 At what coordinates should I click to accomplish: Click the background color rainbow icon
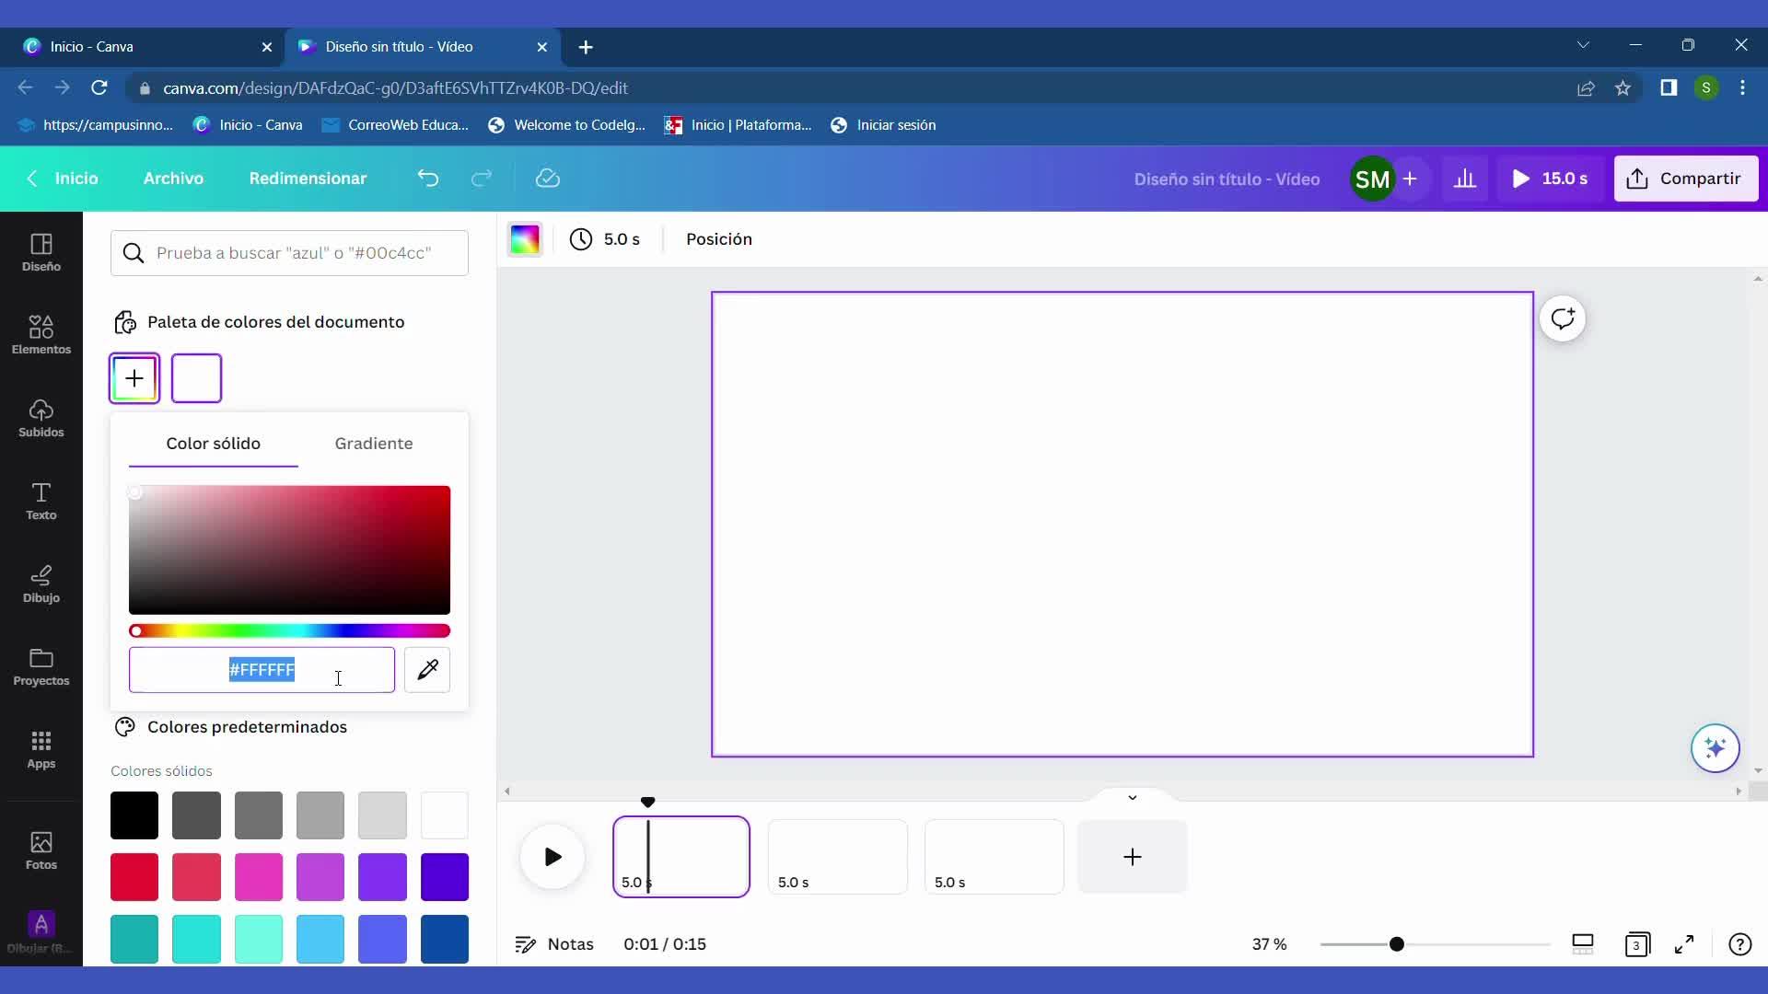click(525, 239)
